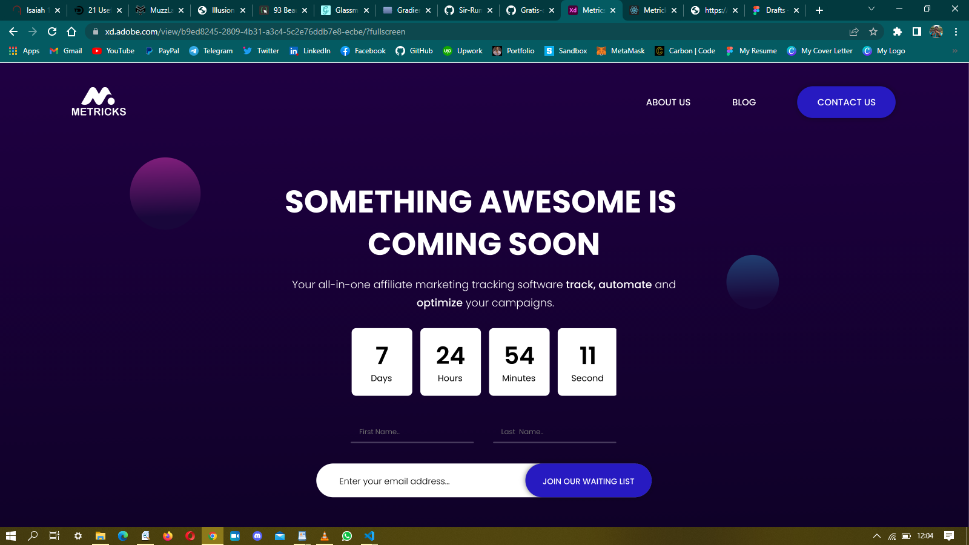Screen dimensions: 969x545
Task: Open the browser extensions puzzle icon
Action: pyautogui.click(x=898, y=31)
